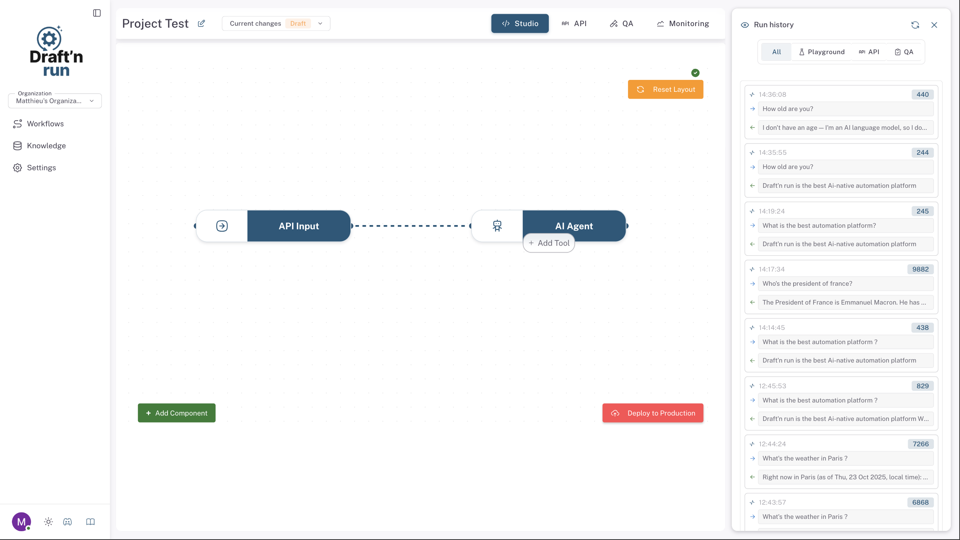Click the Add Tool button on AI Agent
The image size is (960, 540).
[x=549, y=243]
